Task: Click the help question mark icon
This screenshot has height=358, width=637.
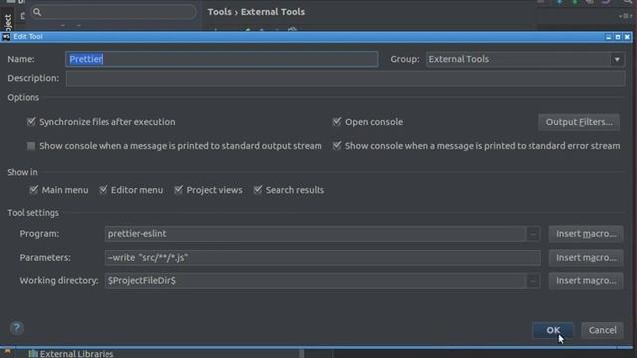Action: (17, 328)
